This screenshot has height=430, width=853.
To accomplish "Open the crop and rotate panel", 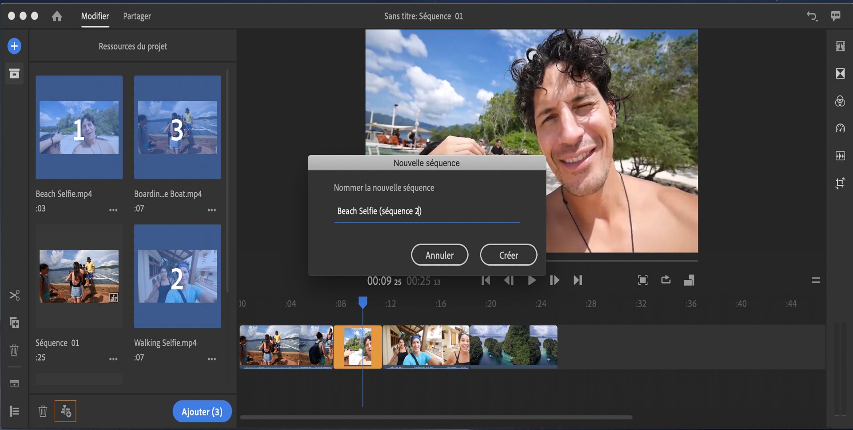I will (840, 183).
